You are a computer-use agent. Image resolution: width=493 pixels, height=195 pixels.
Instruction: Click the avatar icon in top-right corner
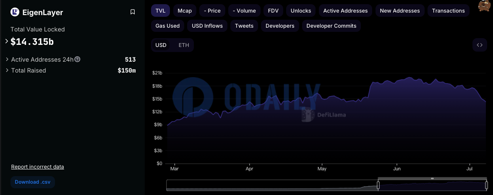[485, 5]
